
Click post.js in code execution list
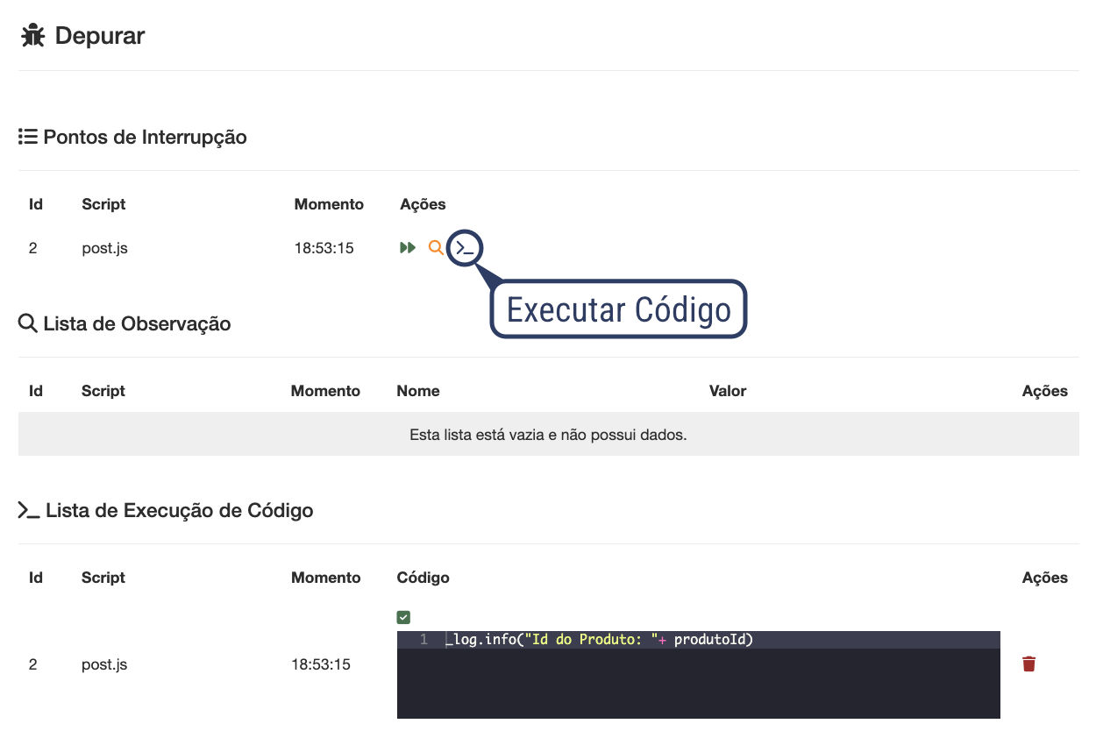click(x=104, y=664)
